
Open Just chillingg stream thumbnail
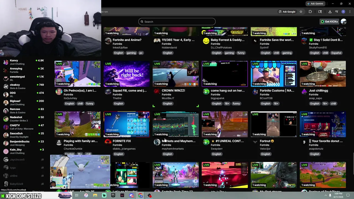323,74
